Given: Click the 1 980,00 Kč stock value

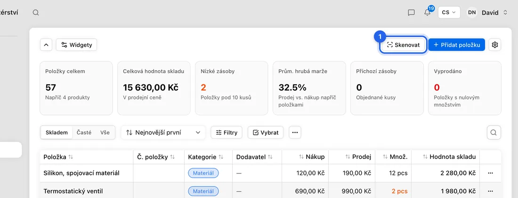Looking at the screenshot, I should point(459,191).
